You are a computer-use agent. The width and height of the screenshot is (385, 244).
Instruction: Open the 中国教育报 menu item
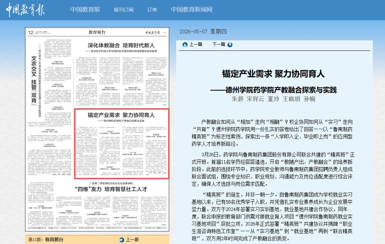click(x=85, y=10)
